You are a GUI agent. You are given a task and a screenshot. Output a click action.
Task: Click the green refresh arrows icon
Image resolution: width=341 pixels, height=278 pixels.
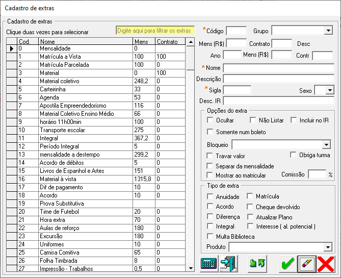(257, 264)
